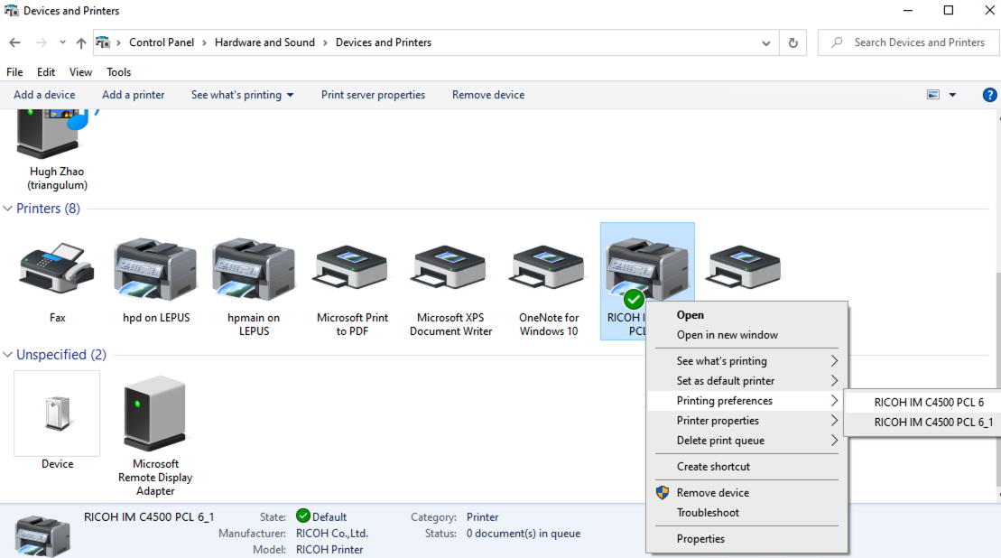Select the hpd on LEPUS printer

click(156, 268)
